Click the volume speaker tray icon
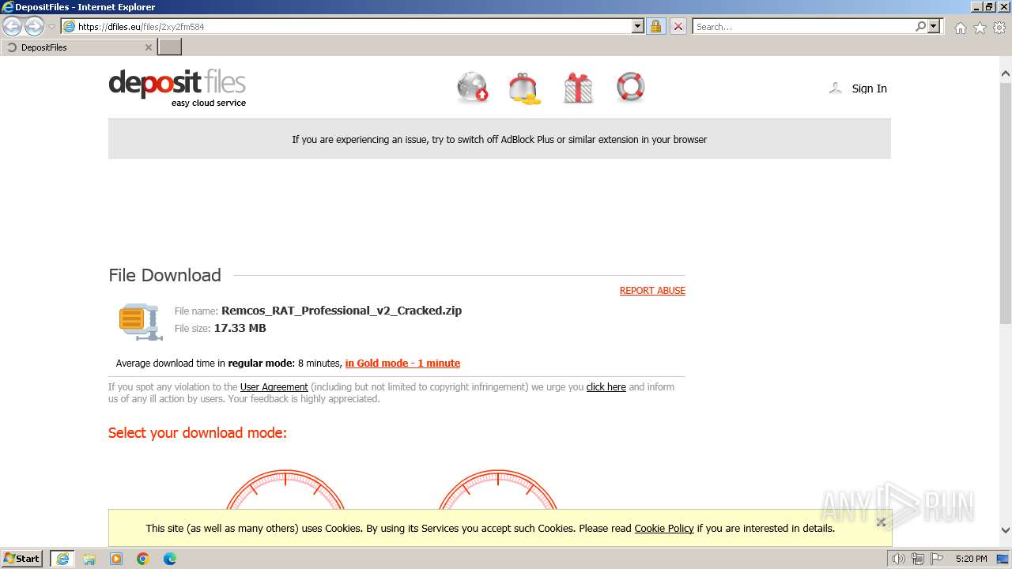Viewport: 1012px width, 569px height. coord(898,559)
